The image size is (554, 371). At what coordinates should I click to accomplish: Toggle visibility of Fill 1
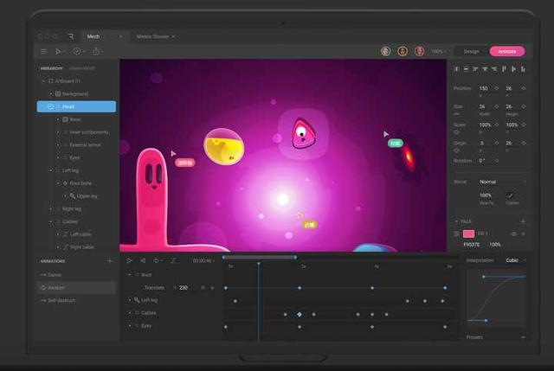tap(512, 233)
